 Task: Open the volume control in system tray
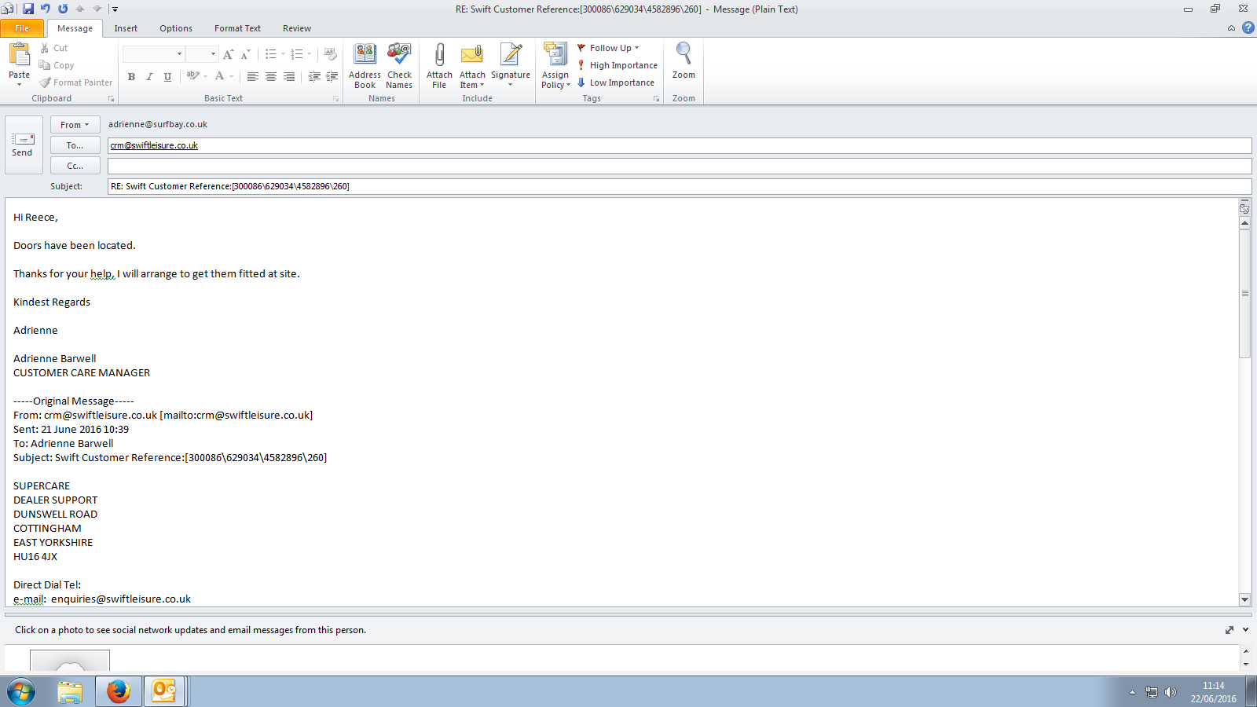click(1171, 692)
